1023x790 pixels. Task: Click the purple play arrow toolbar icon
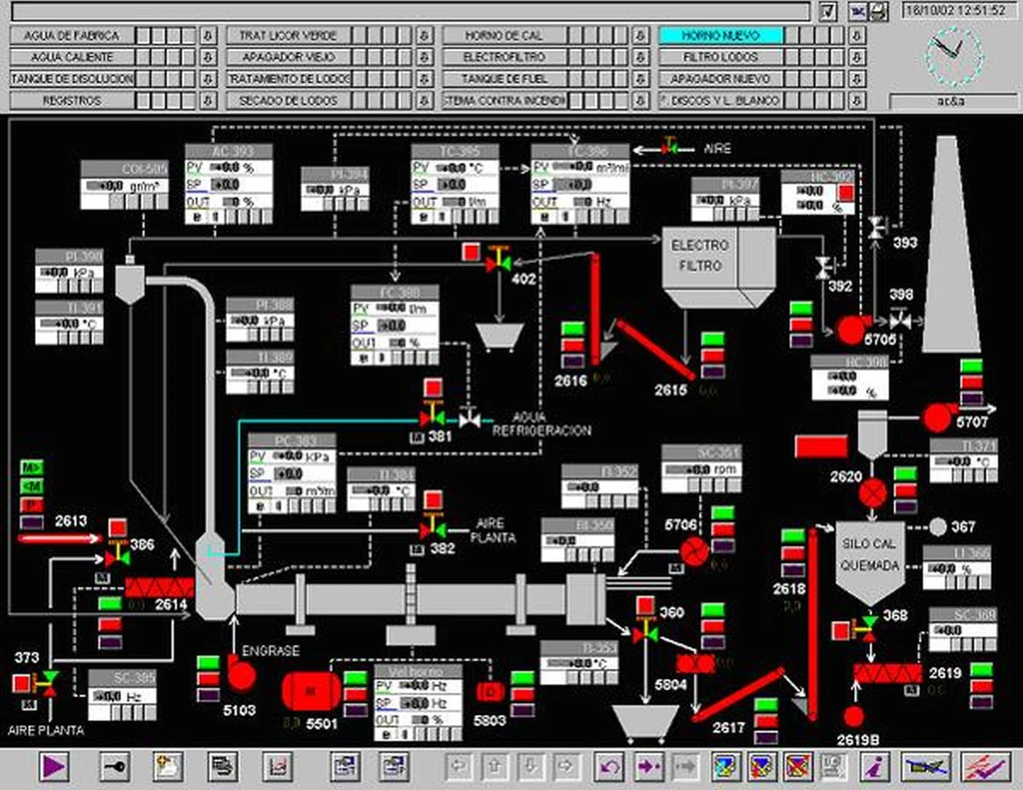point(54,767)
